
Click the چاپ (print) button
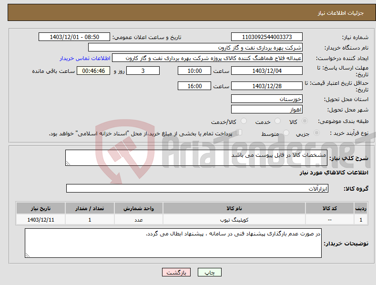point(209,272)
